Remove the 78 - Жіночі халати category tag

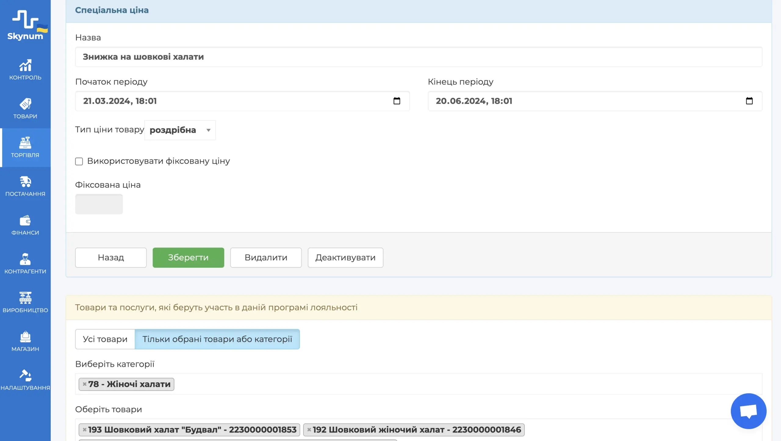(x=85, y=384)
